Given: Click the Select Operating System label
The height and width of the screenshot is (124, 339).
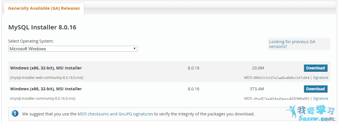Looking at the screenshot, I should click(31, 41).
